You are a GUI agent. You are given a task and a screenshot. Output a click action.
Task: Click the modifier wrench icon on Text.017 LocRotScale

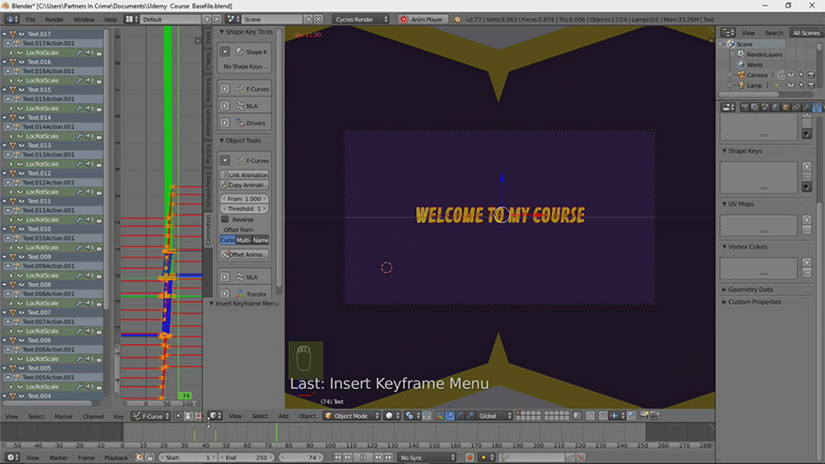click(79, 52)
